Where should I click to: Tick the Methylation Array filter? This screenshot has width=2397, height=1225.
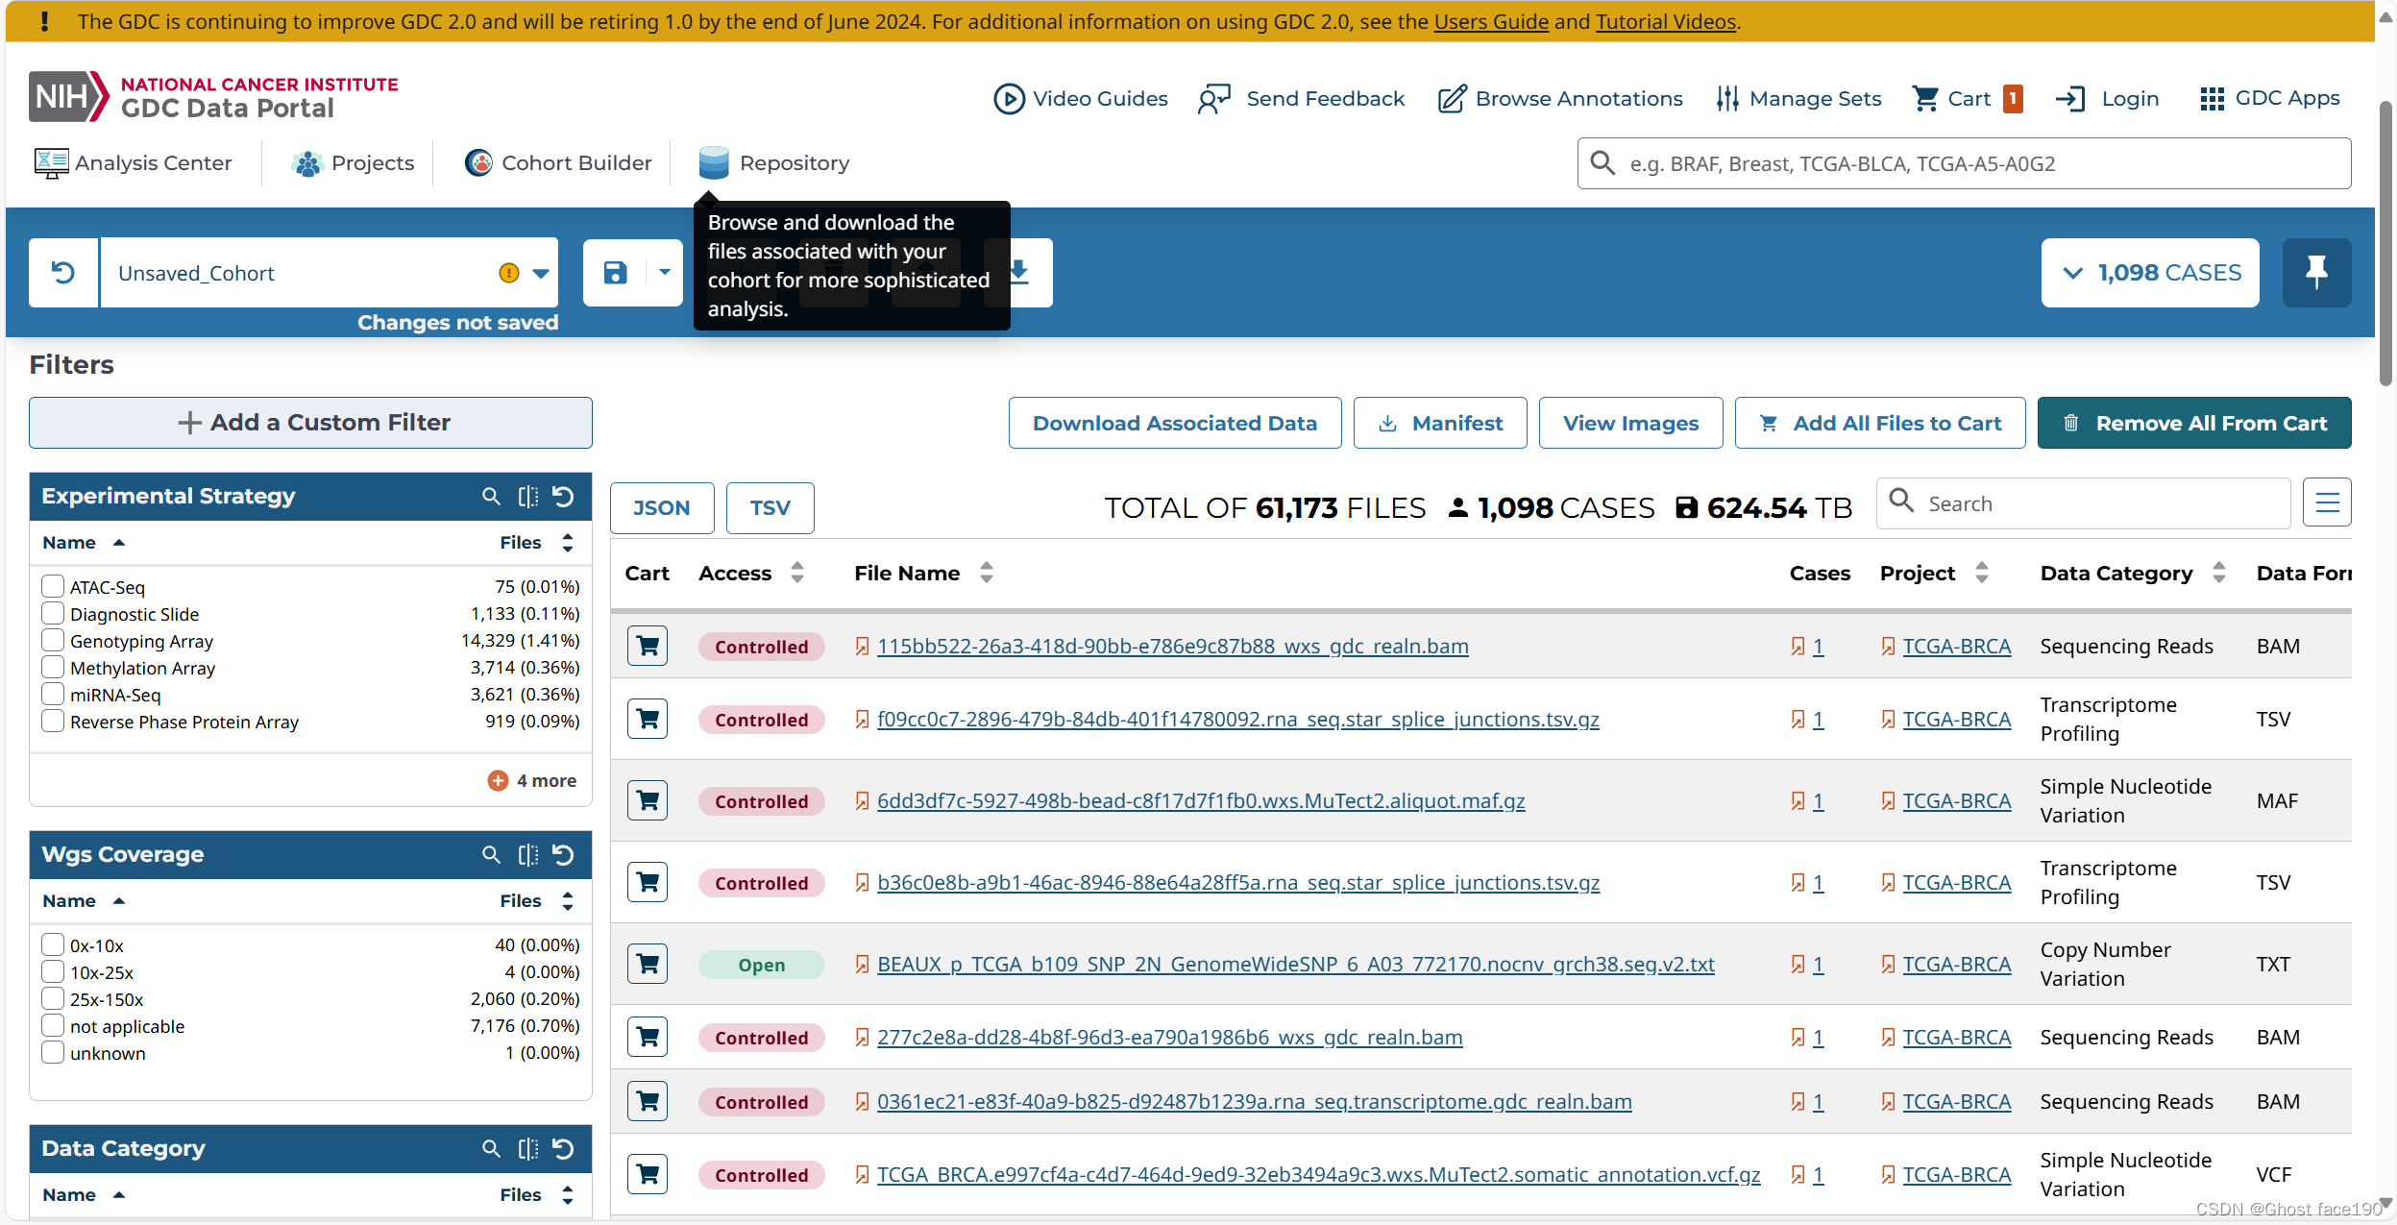tap(53, 667)
